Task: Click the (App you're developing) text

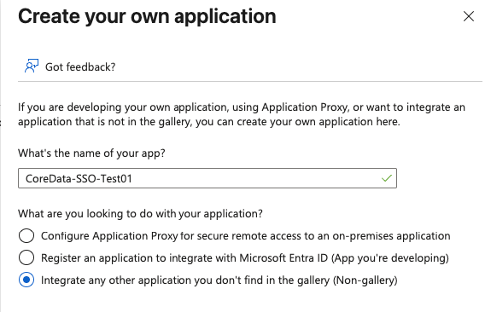Action: 390,258
